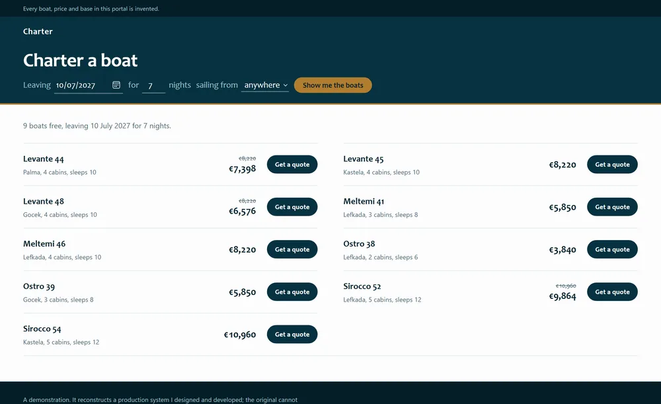Click 'Gocek, 3 cabins, sleeps 8' details

point(58,300)
